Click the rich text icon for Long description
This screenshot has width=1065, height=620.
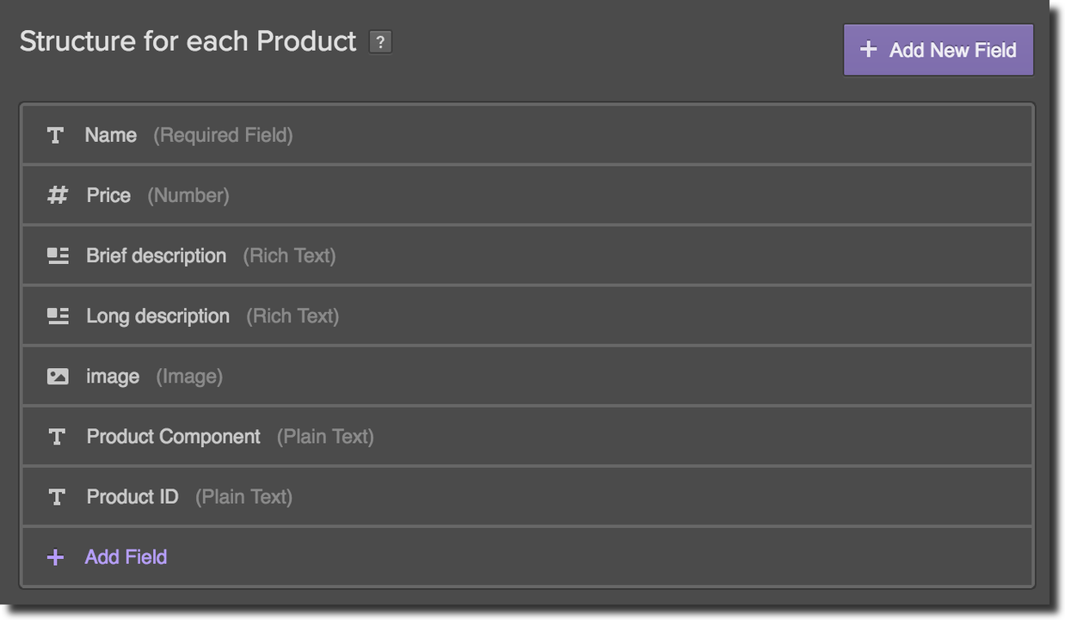pos(58,316)
